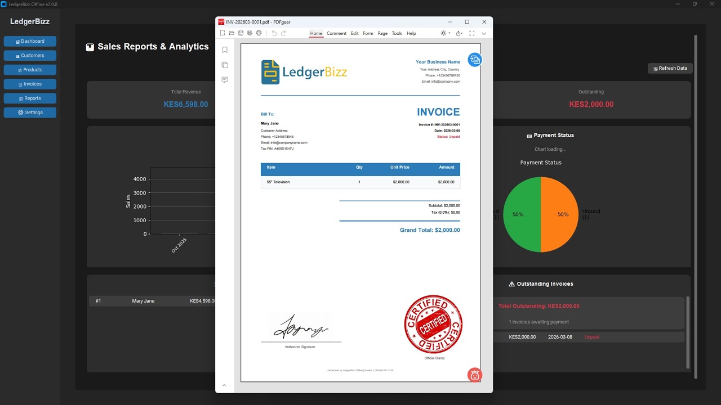
Task: Open the page thumbnails panel icon
Action: 225,65
